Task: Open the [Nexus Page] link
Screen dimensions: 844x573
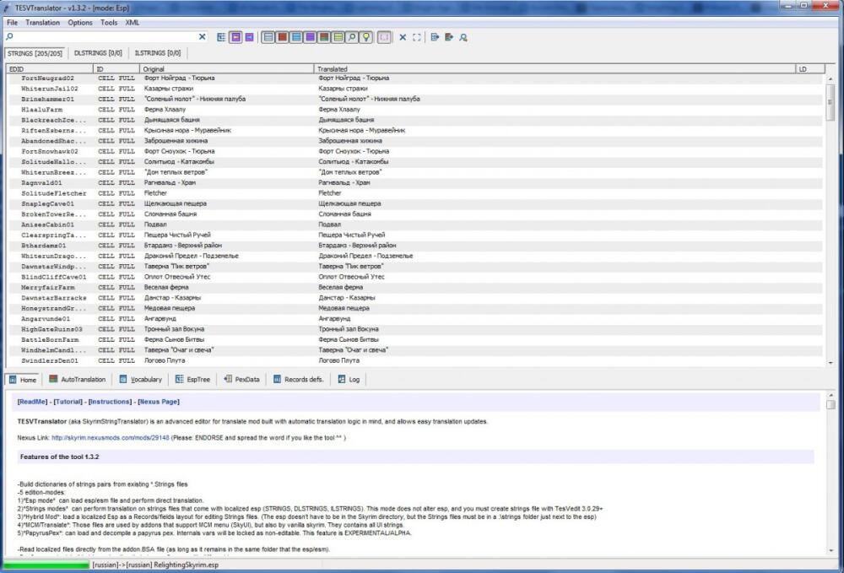Action: coord(159,402)
